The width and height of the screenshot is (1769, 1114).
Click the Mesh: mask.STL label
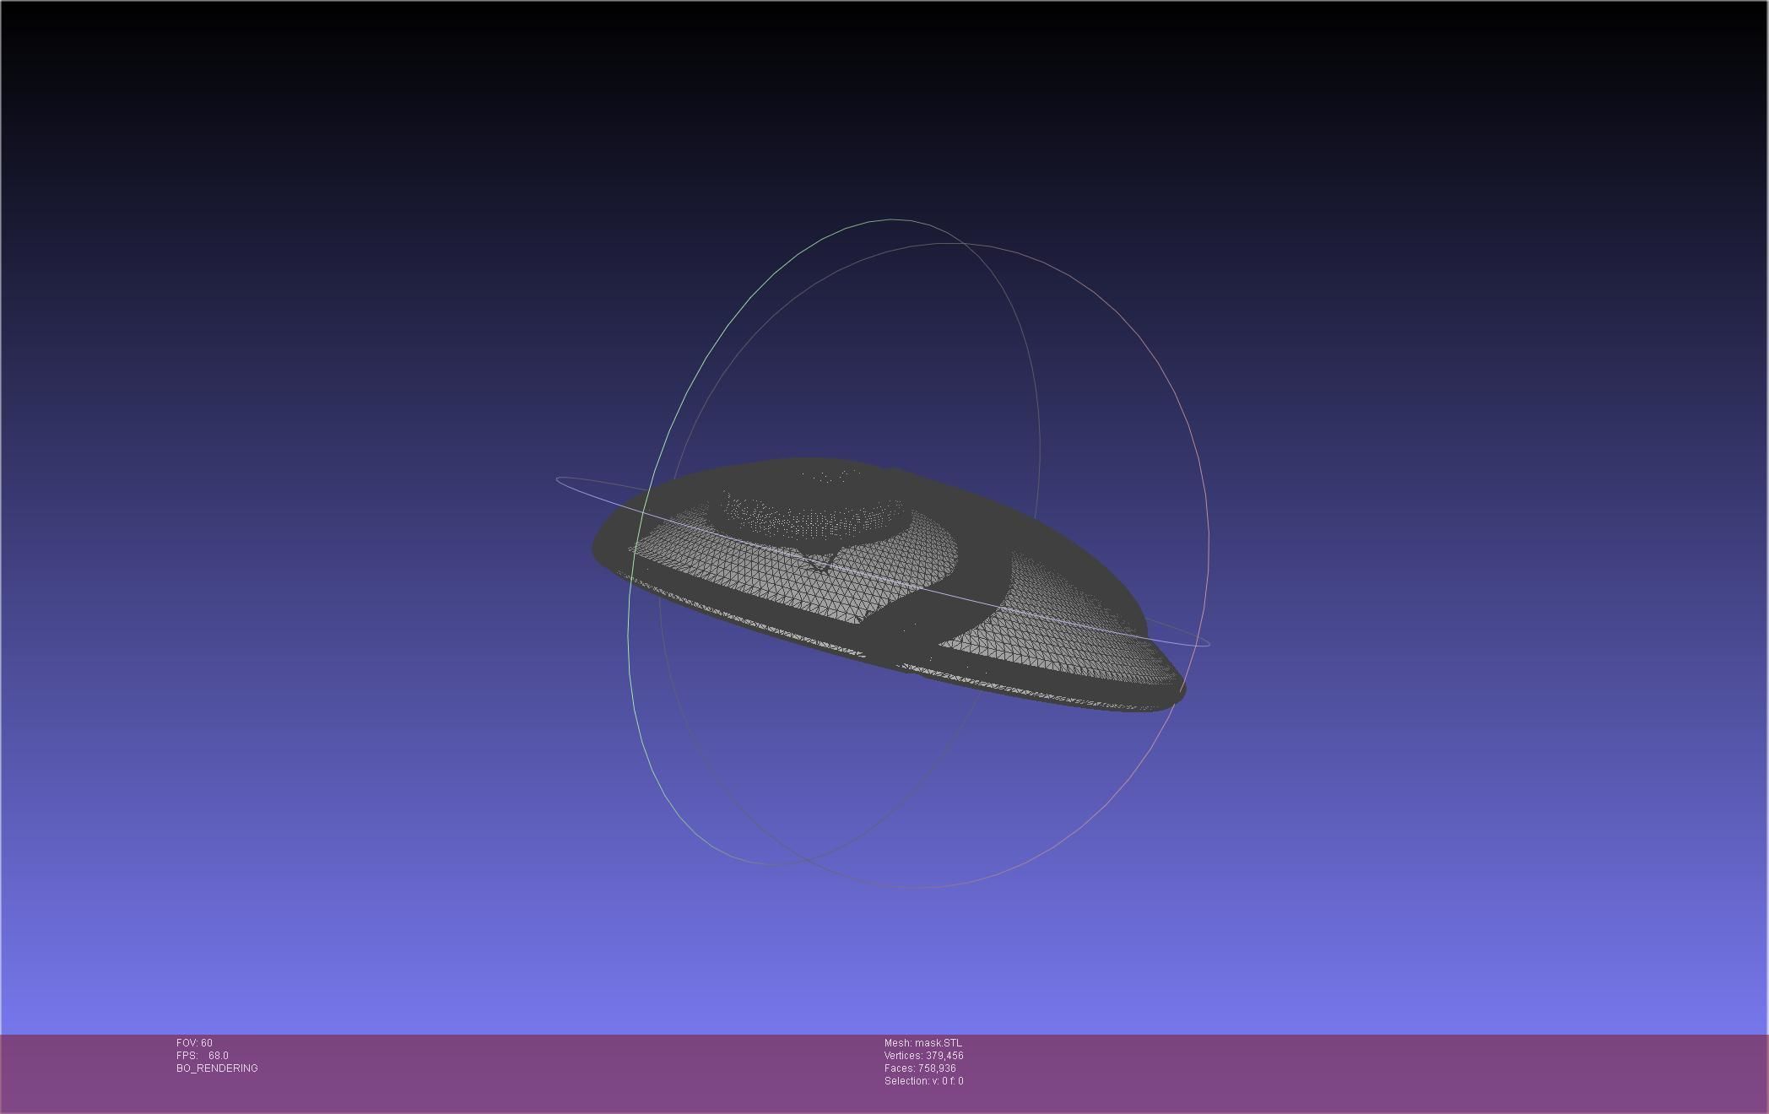coord(922,1043)
